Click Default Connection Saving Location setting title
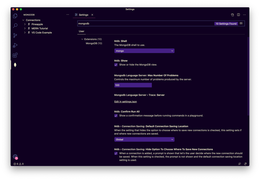Image resolution: width=260 pixels, height=180 pixels. [x=151, y=126]
